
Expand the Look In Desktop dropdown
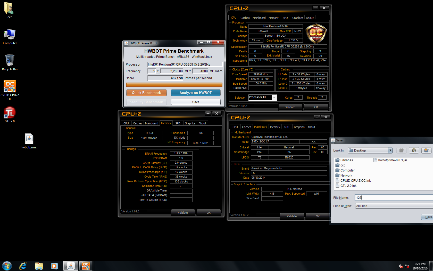point(390,150)
